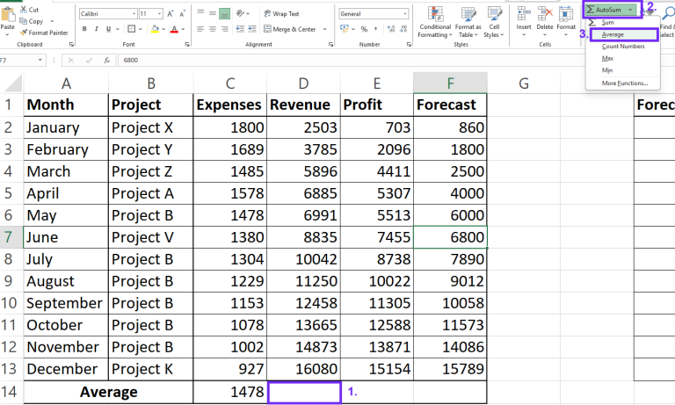The height and width of the screenshot is (405, 675).
Task: Choose Min from AutoSum menu
Action: click(x=607, y=70)
